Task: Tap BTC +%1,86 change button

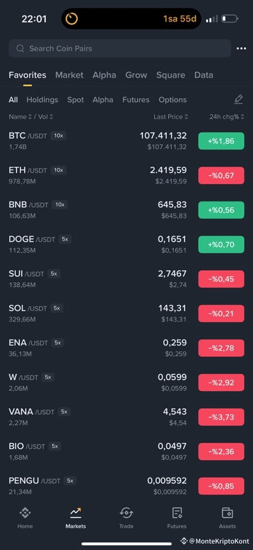Action: tap(221, 141)
